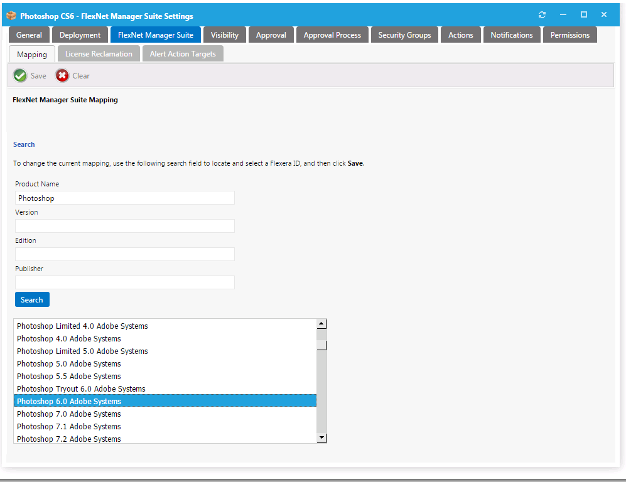626x482 pixels.
Task: Click the refresh icon in title bar
Action: (542, 15)
